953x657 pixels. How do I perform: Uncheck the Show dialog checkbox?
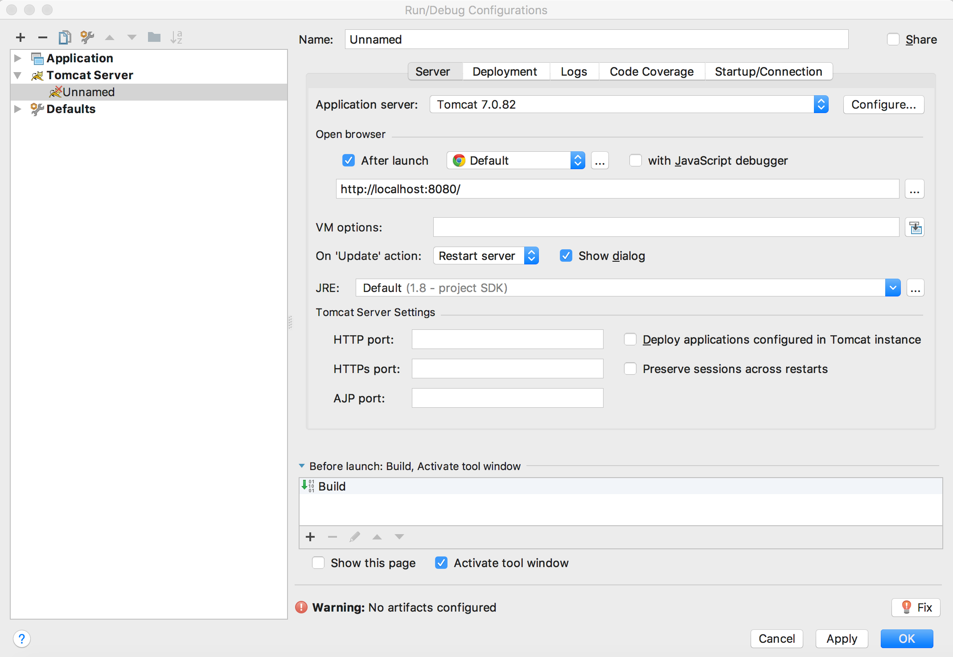coord(566,256)
